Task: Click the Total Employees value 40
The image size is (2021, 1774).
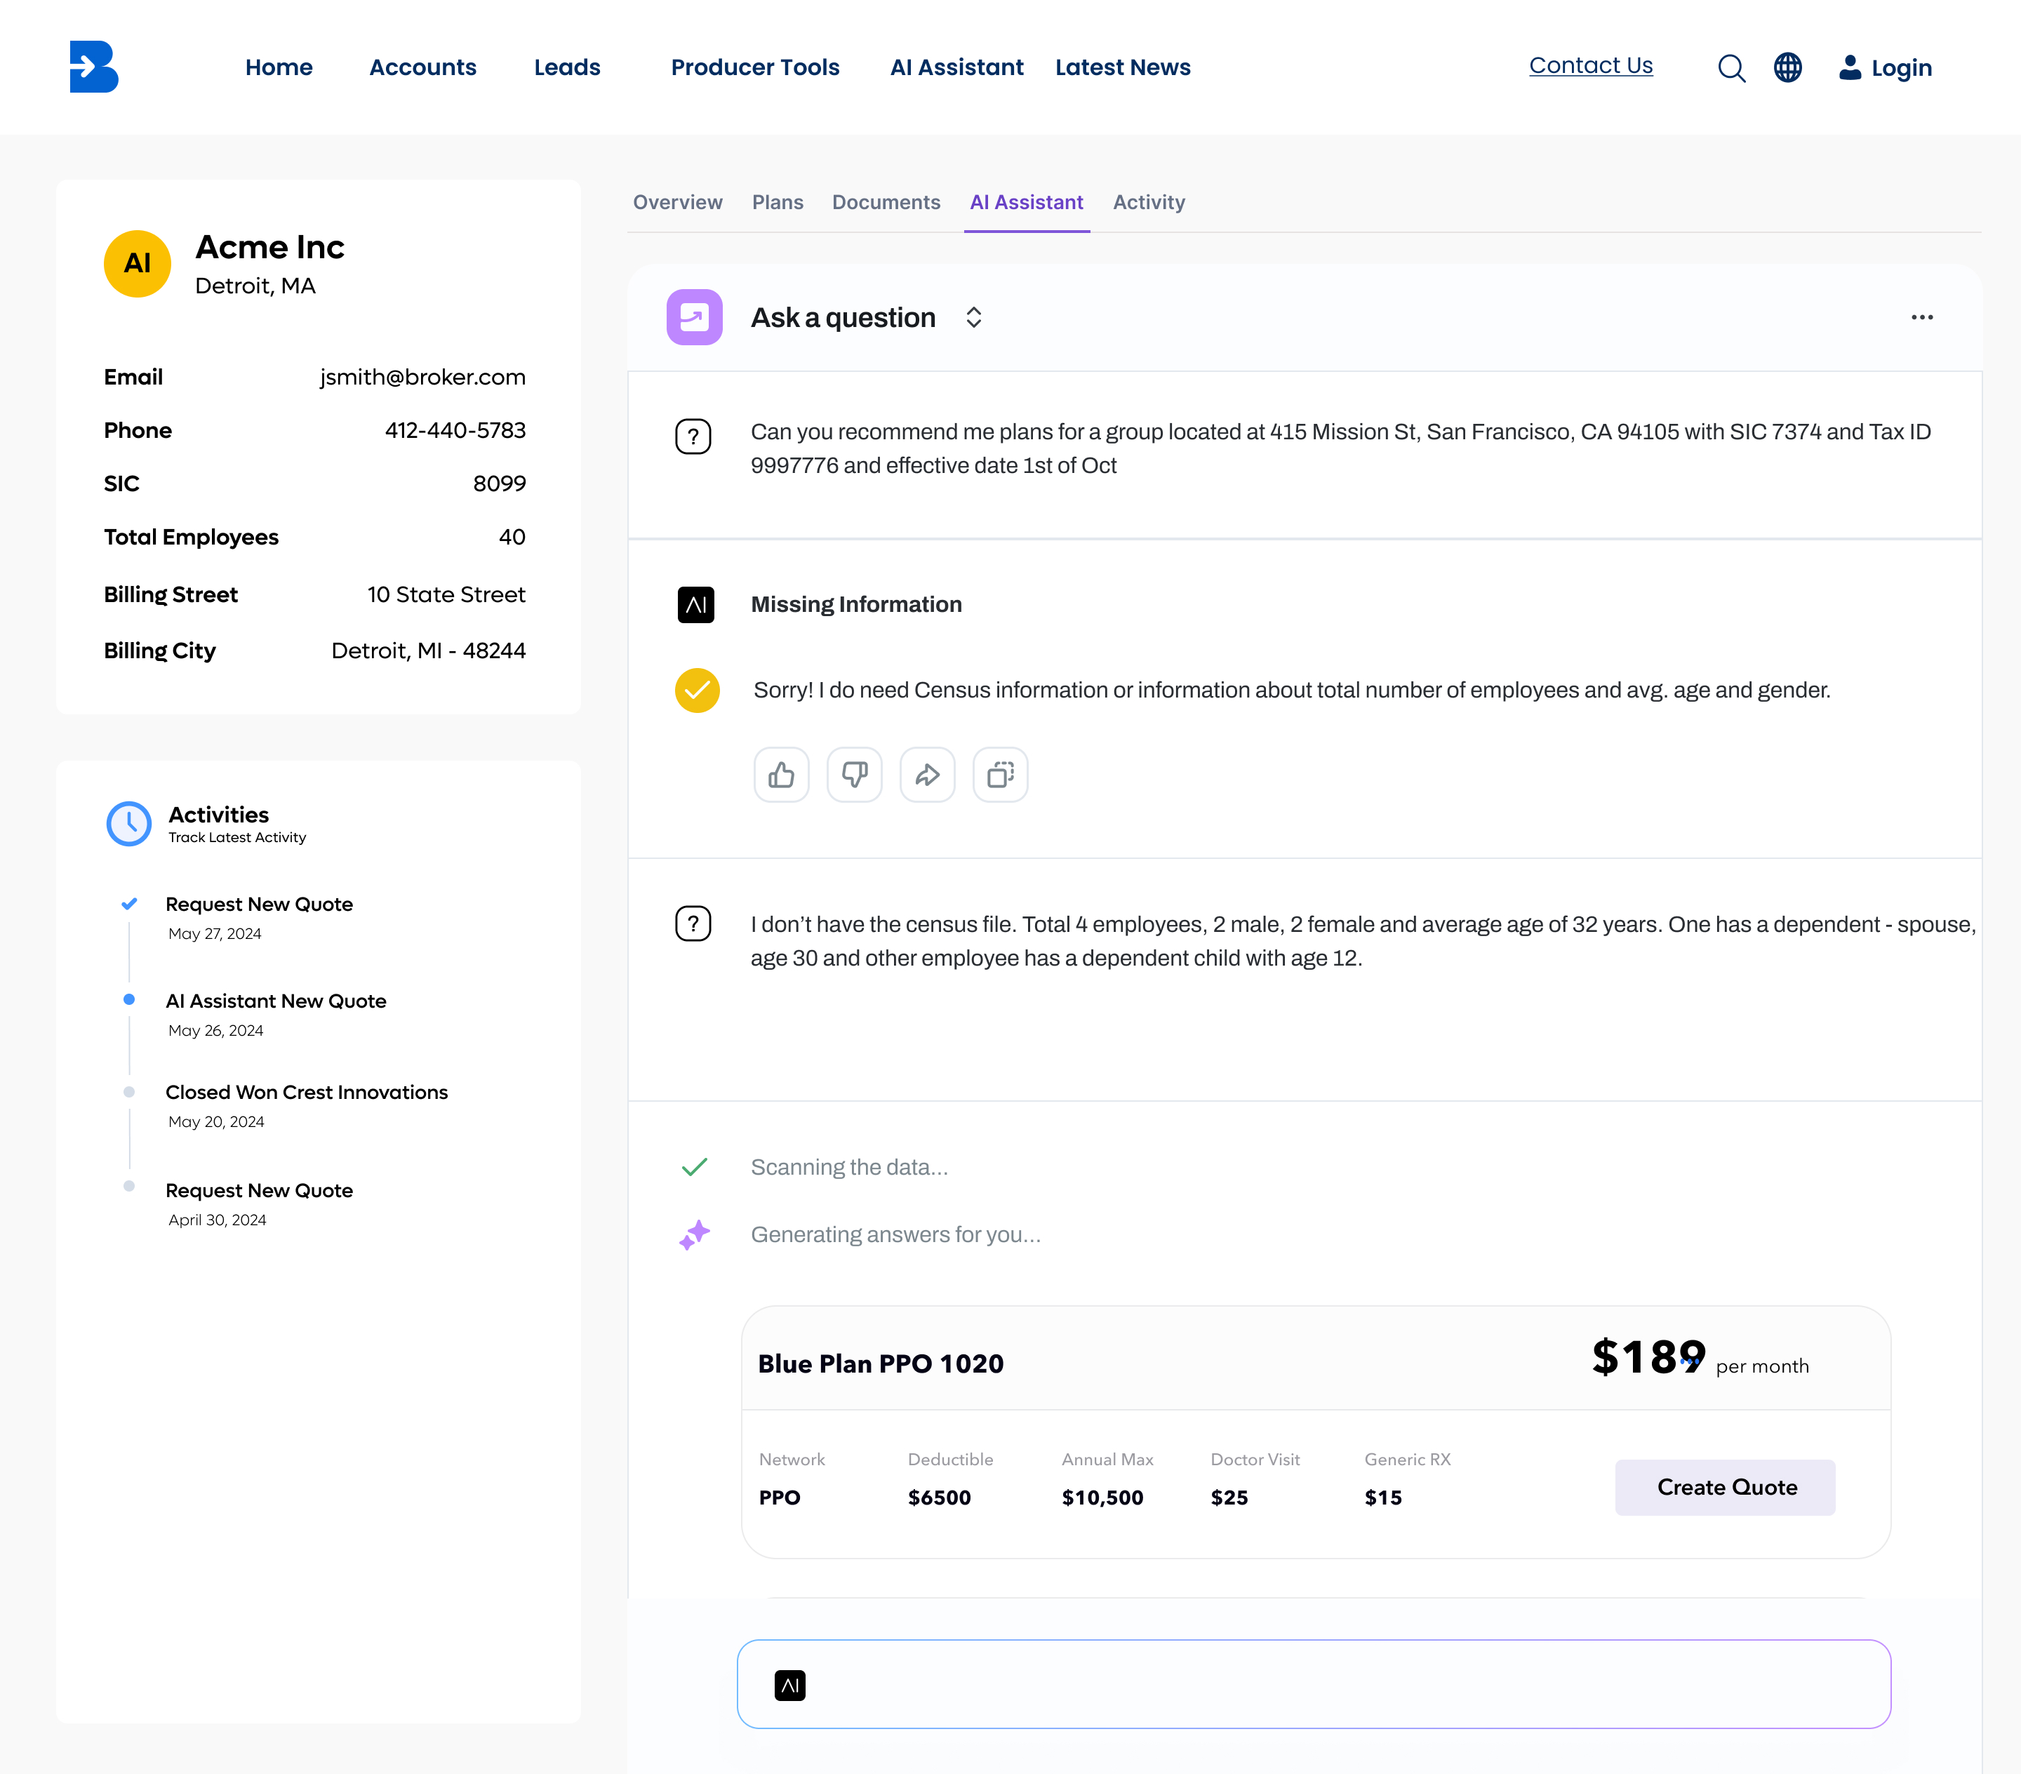Action: pos(512,537)
